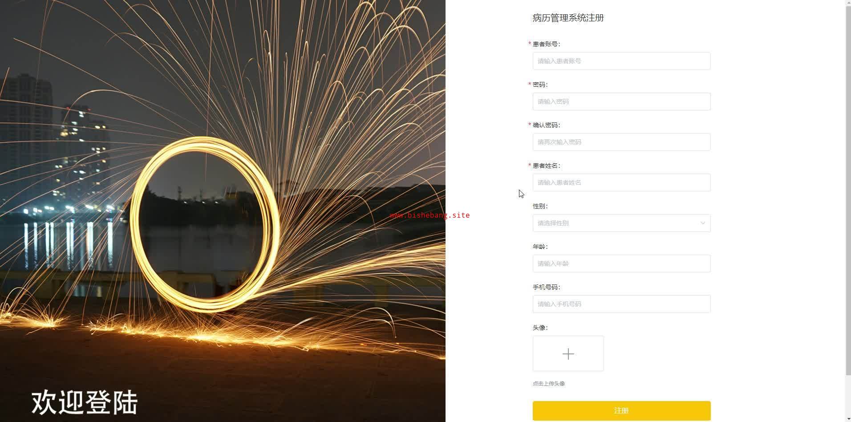Focus the 请输入患者账号 input field
Viewport: 851px width, 422px height.
[x=621, y=61]
